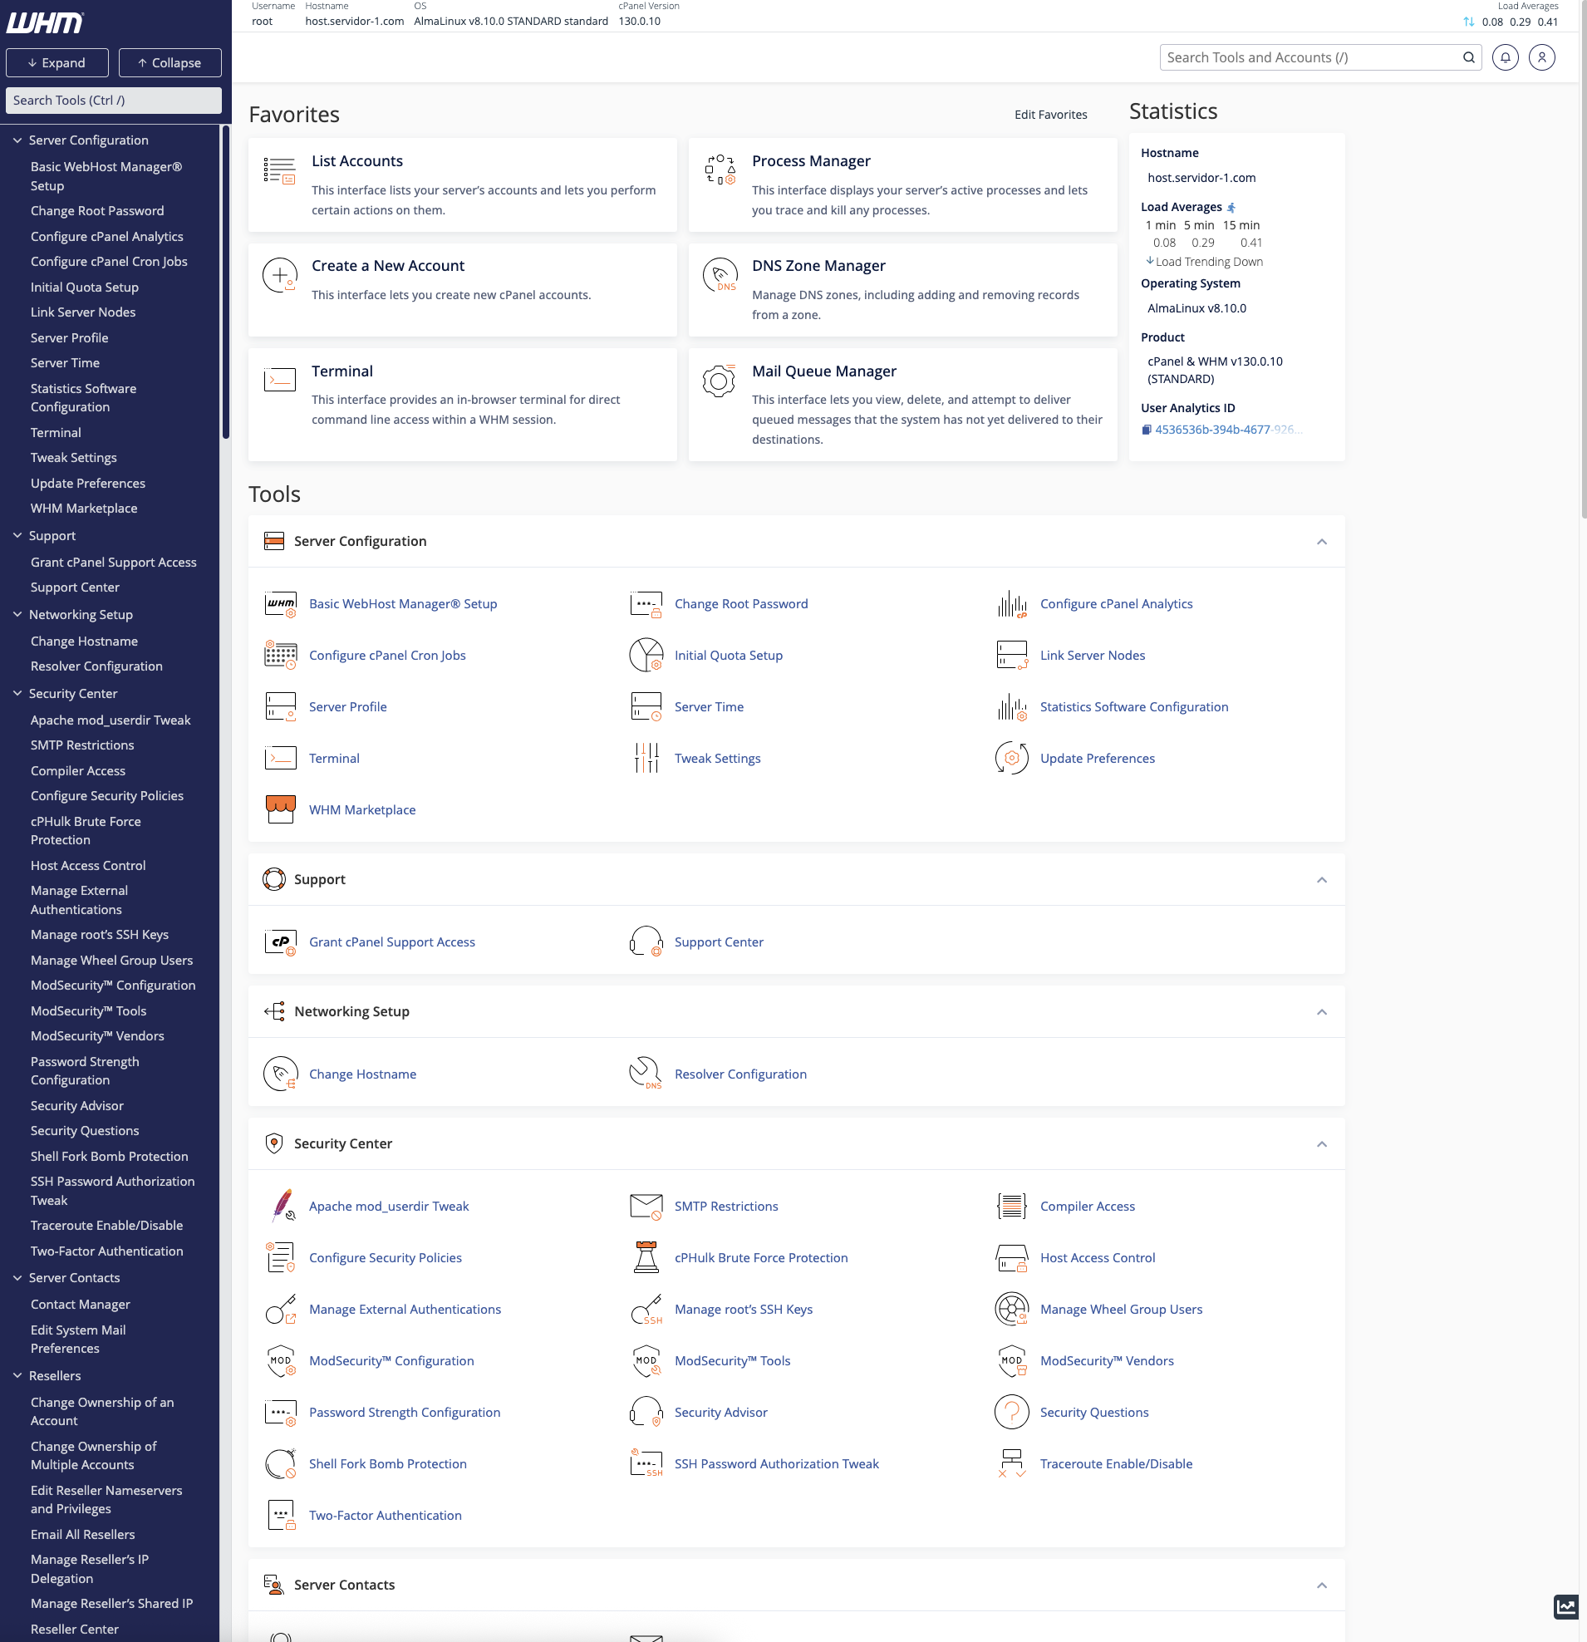This screenshot has height=1642, width=1587.
Task: Click the Collapse button
Action: [x=170, y=63]
